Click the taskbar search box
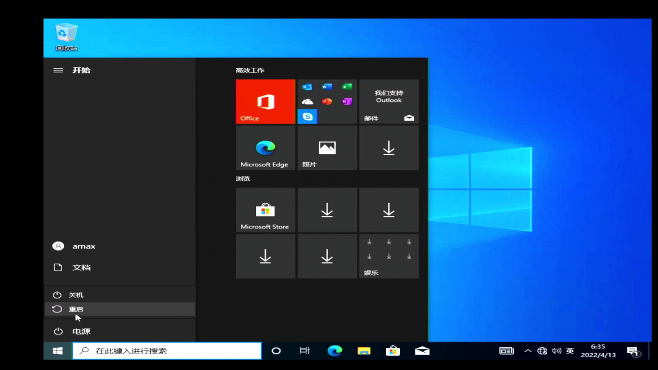The height and width of the screenshot is (370, 658). click(x=167, y=351)
